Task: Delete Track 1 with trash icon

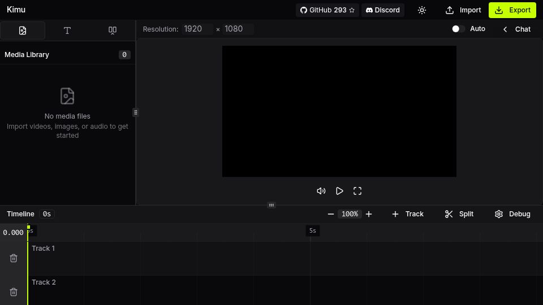Action: click(14, 258)
